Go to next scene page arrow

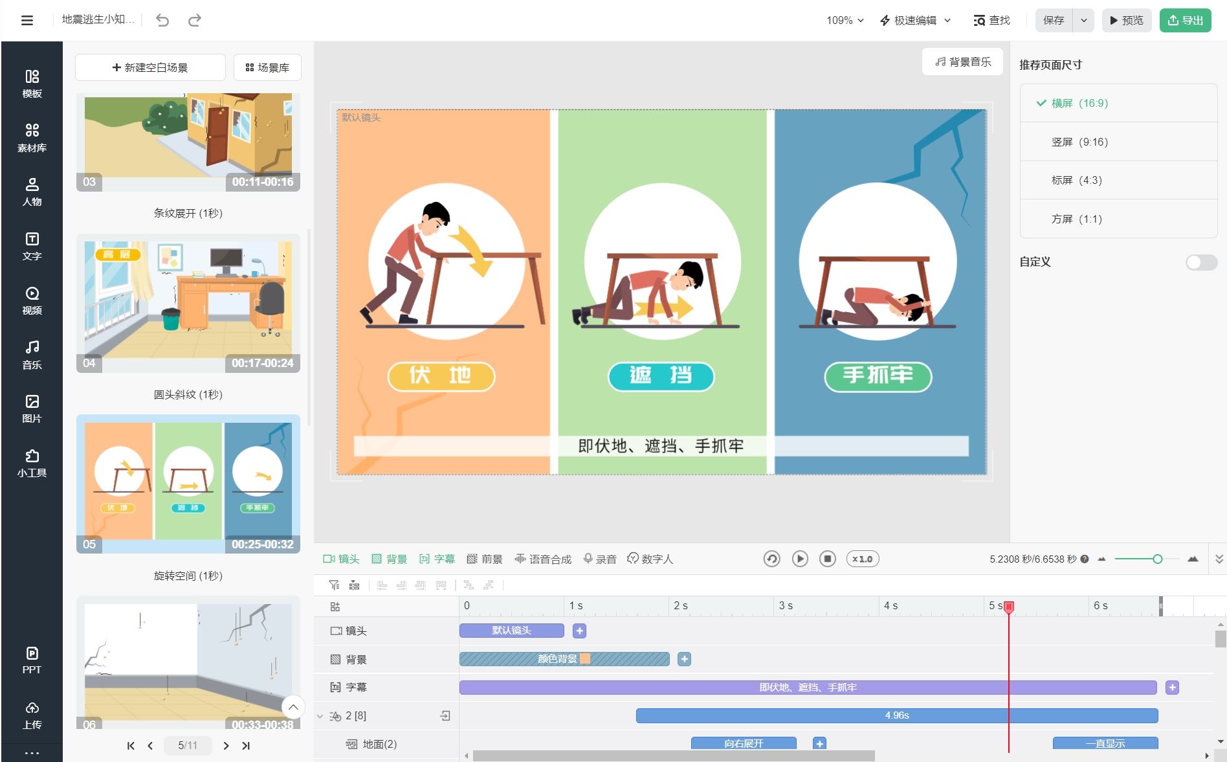[x=226, y=746]
